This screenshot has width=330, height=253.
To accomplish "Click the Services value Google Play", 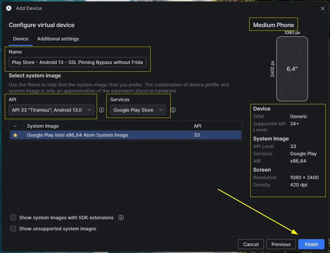I will coord(303,154).
